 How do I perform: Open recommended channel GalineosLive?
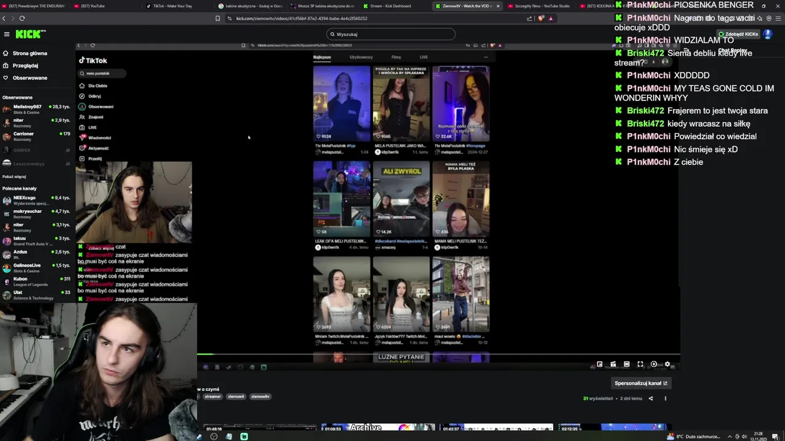pyautogui.click(x=36, y=267)
